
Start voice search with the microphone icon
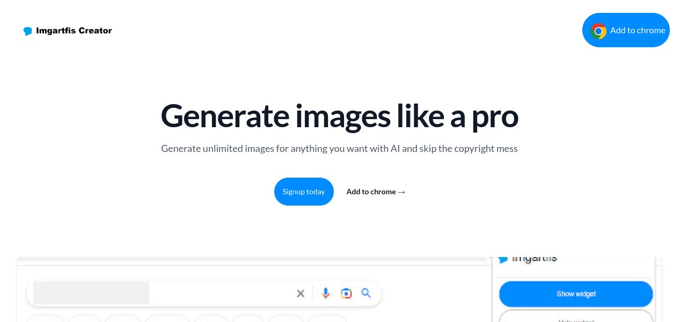point(325,293)
